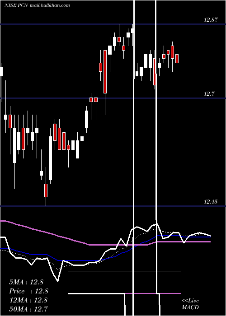Click the '50MA : 12.7' readout
The height and width of the screenshot is (316, 226).
point(28,309)
